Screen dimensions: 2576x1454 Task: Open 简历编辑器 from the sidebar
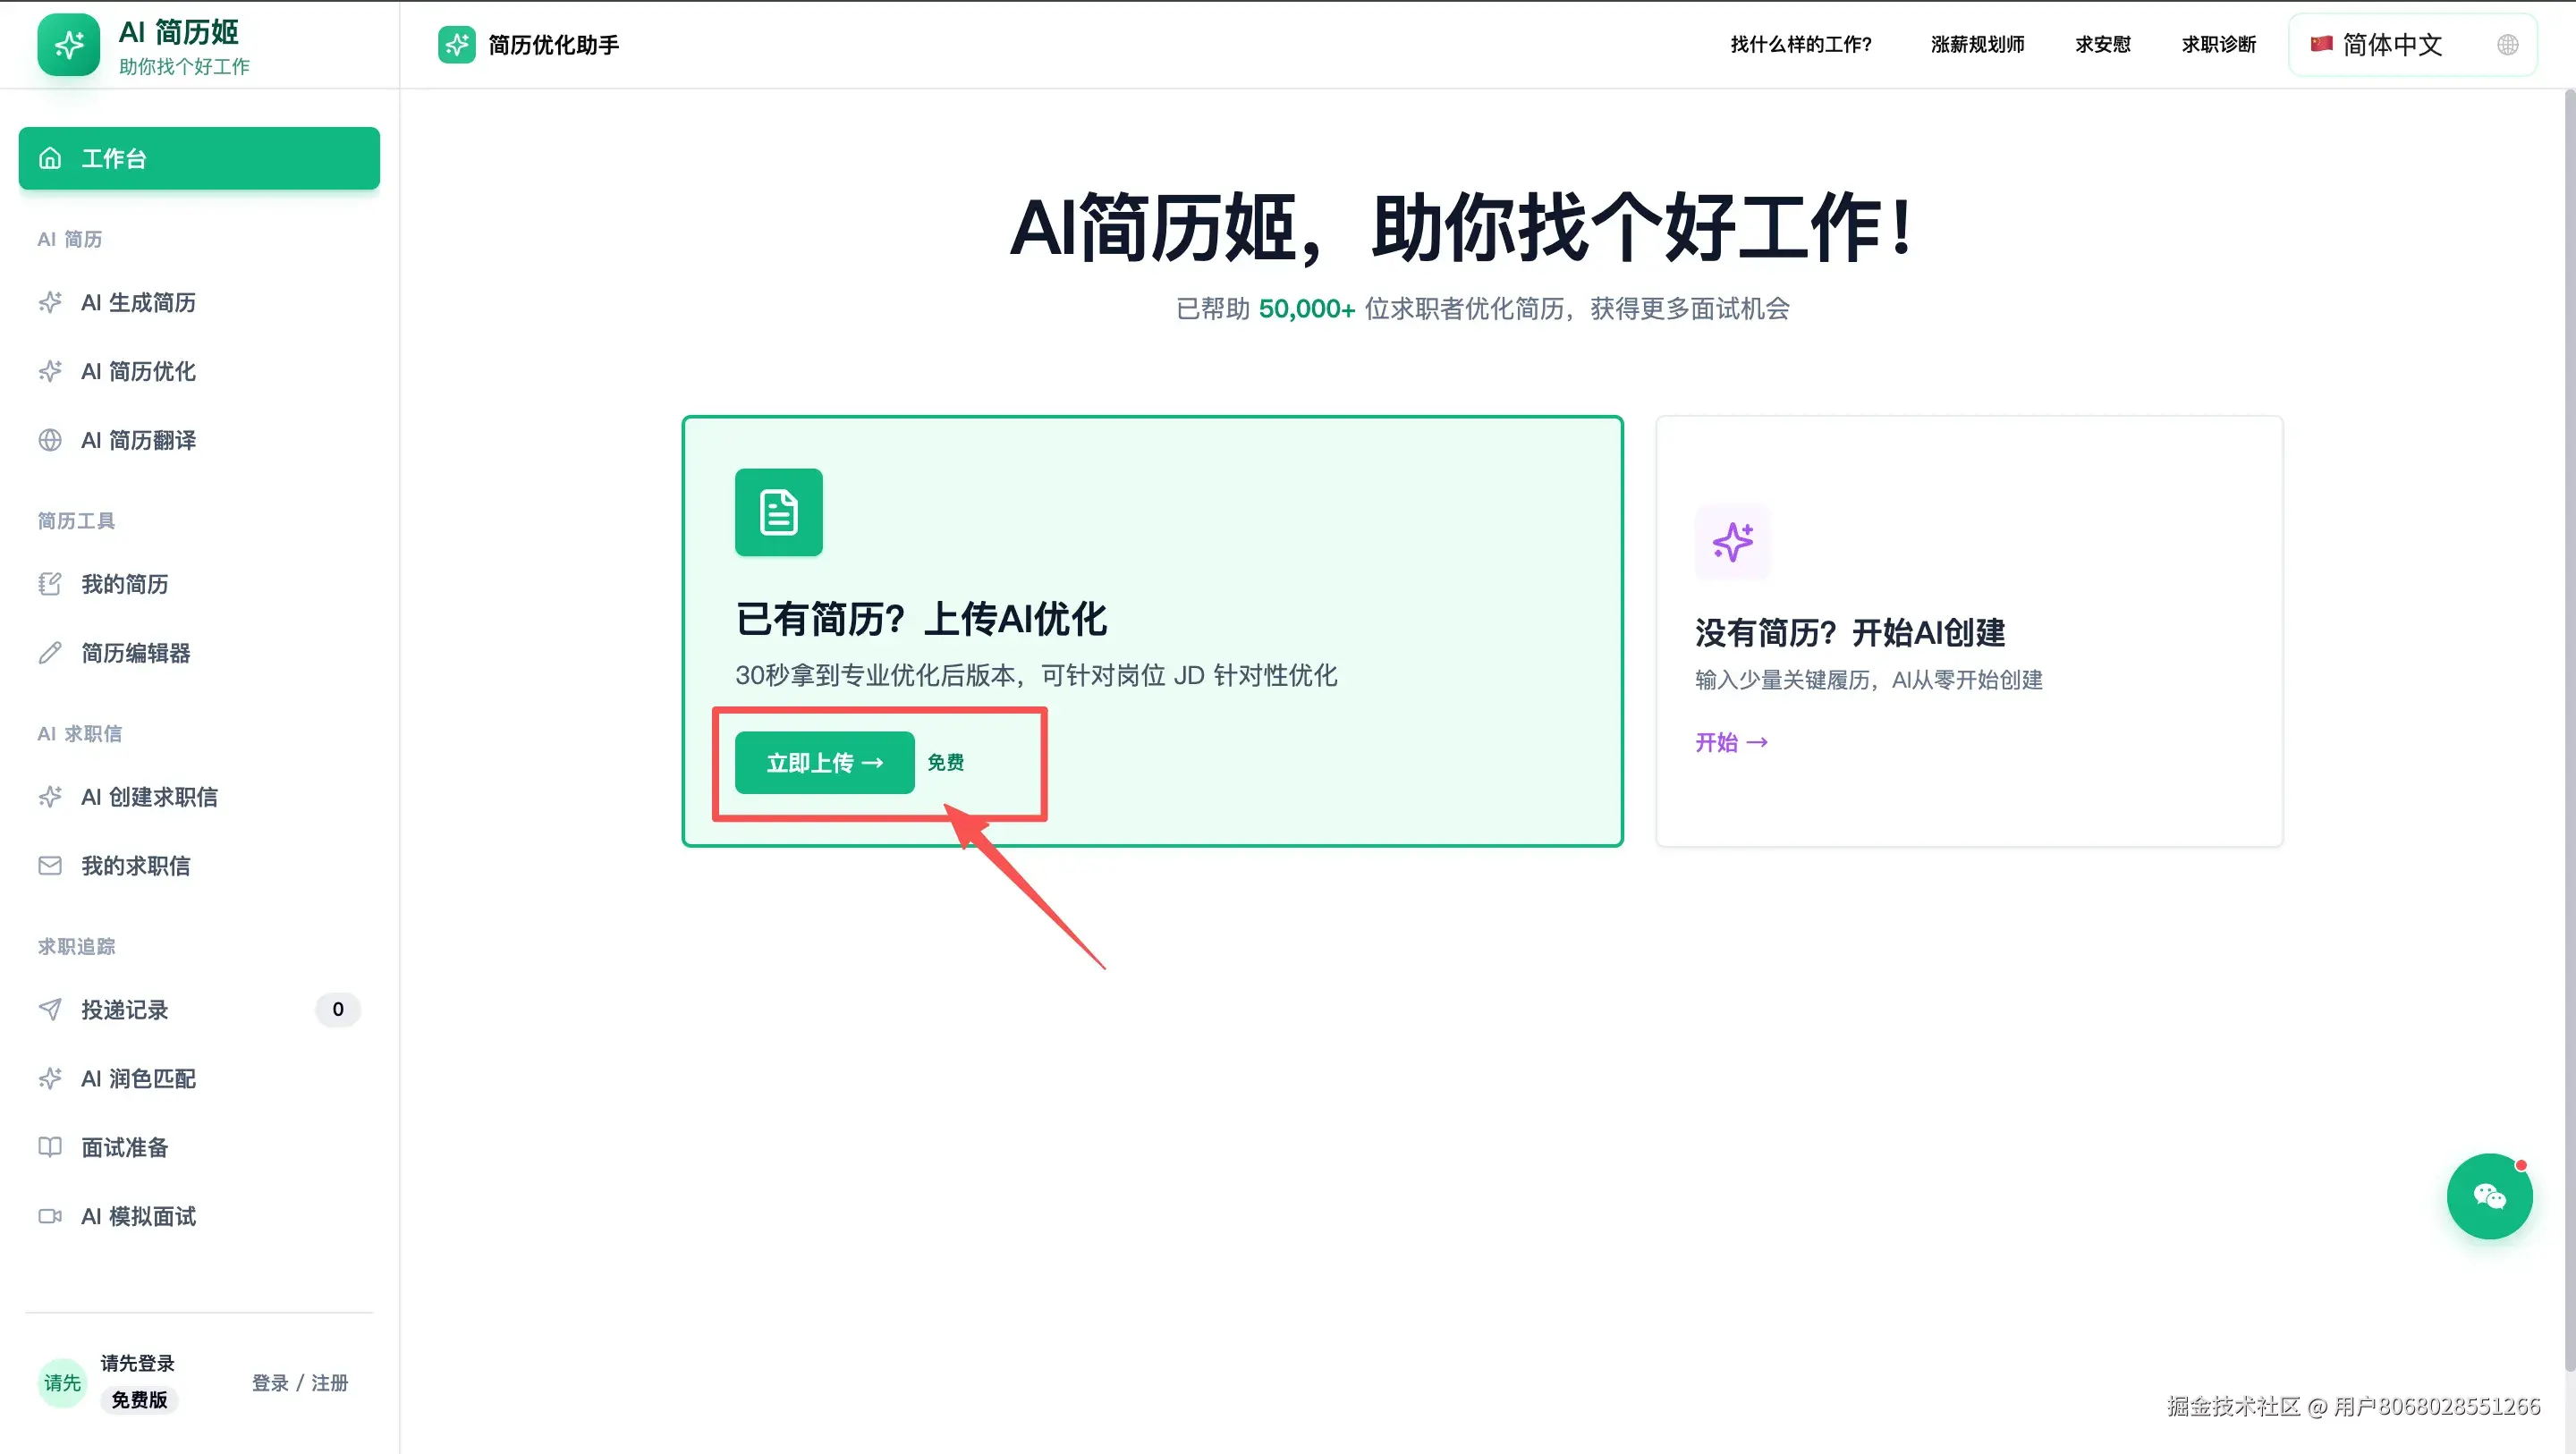135,653
